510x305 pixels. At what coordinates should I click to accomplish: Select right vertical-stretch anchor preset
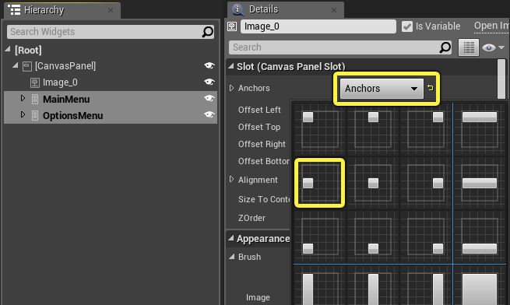[x=425, y=286]
